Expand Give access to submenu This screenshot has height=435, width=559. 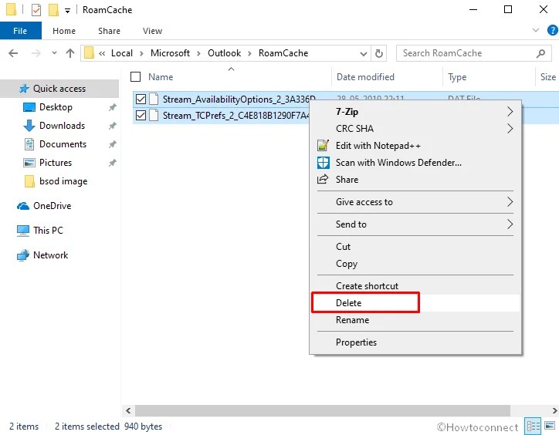pos(415,202)
